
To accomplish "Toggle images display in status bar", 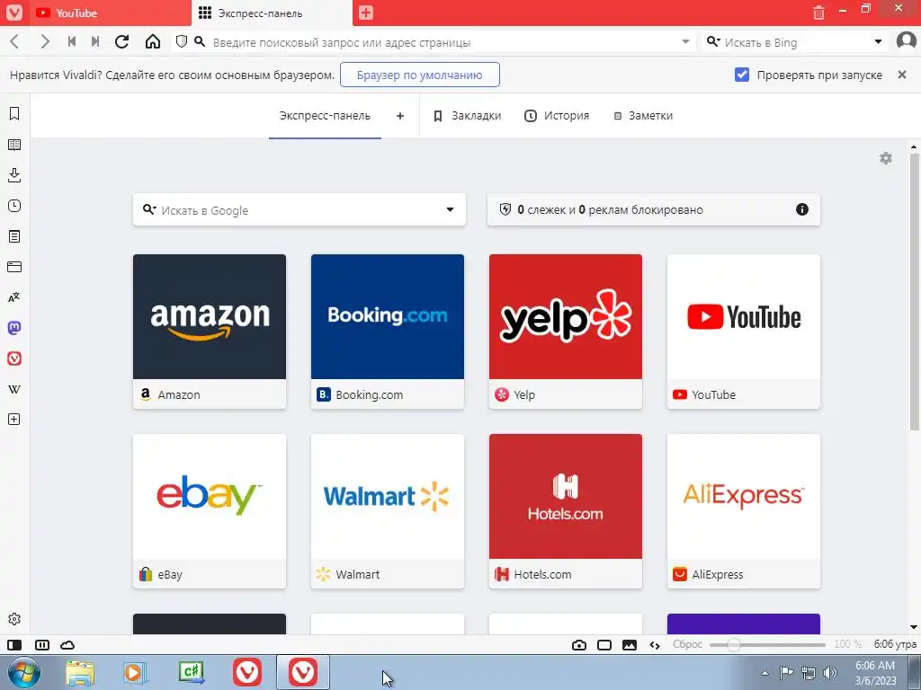I will [x=630, y=645].
